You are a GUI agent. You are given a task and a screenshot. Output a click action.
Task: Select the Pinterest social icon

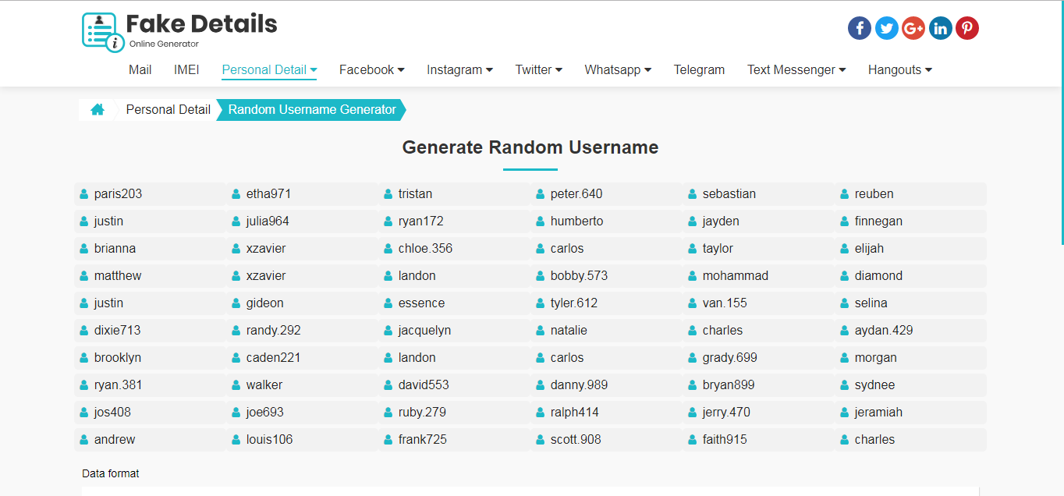[x=966, y=27]
